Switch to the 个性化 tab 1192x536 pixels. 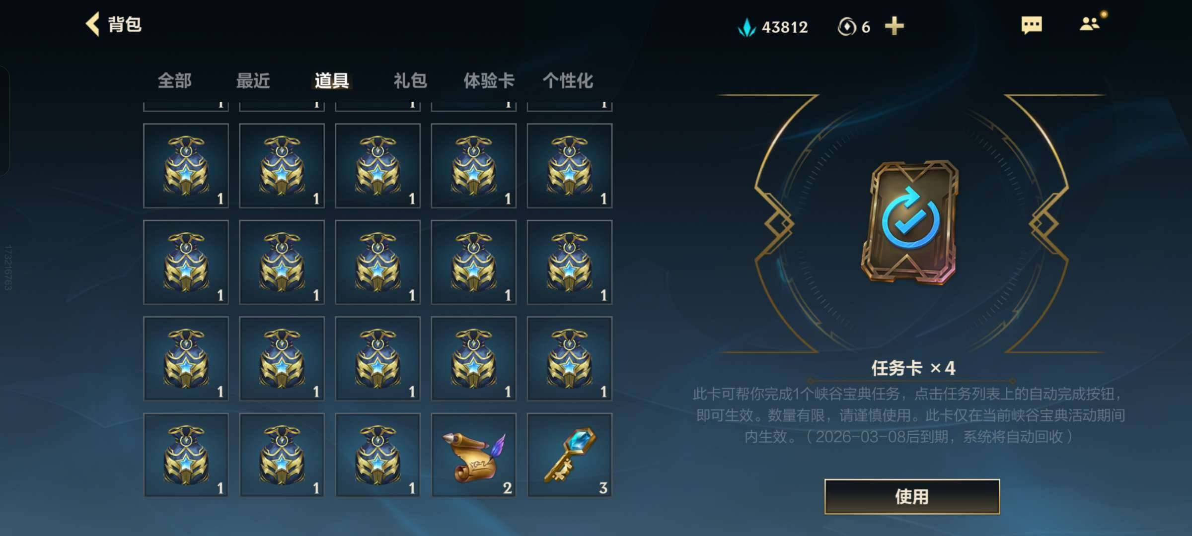click(568, 80)
